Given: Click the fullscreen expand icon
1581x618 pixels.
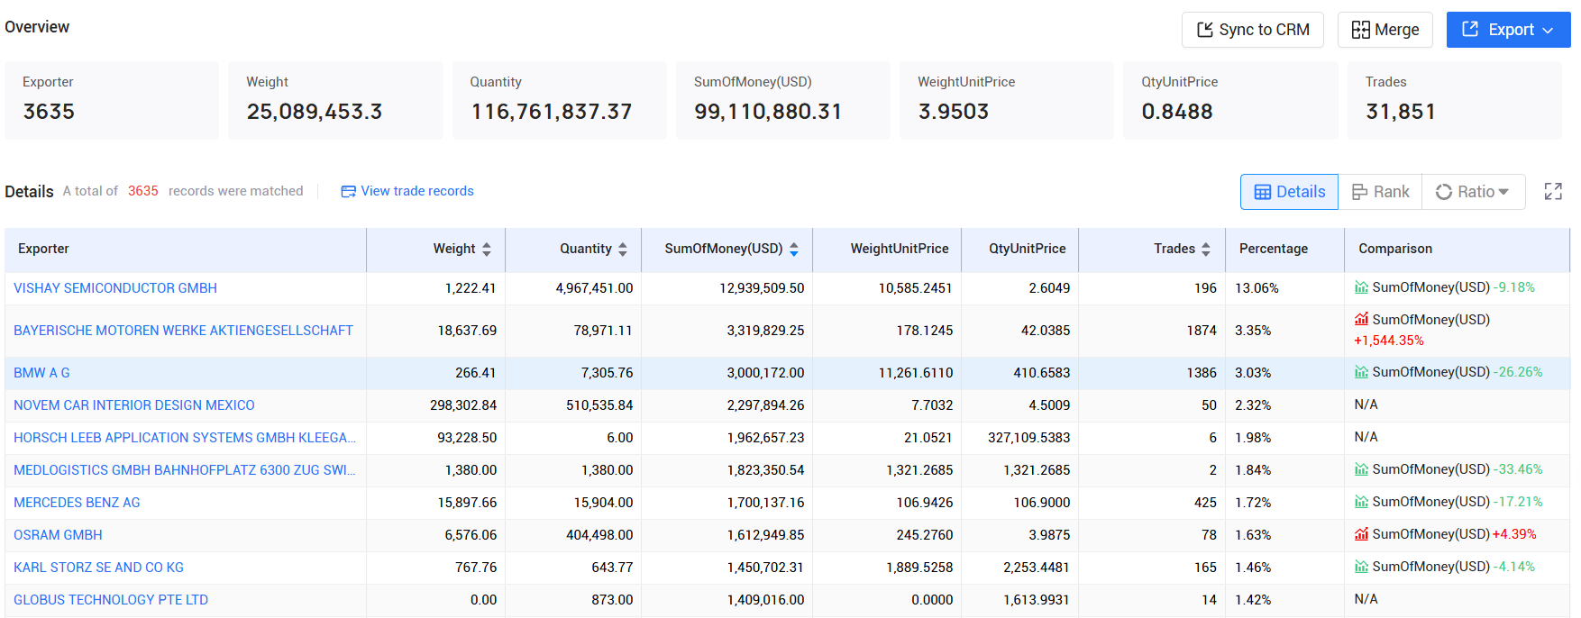Looking at the screenshot, I should [x=1553, y=191].
